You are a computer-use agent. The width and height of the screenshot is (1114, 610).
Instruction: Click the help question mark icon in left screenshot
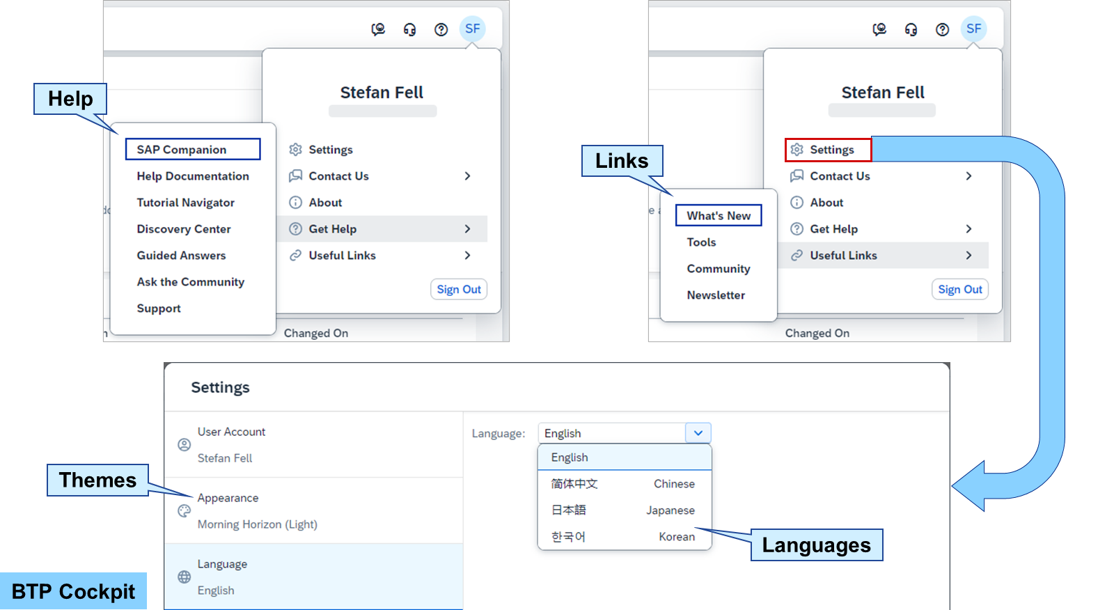tap(441, 29)
